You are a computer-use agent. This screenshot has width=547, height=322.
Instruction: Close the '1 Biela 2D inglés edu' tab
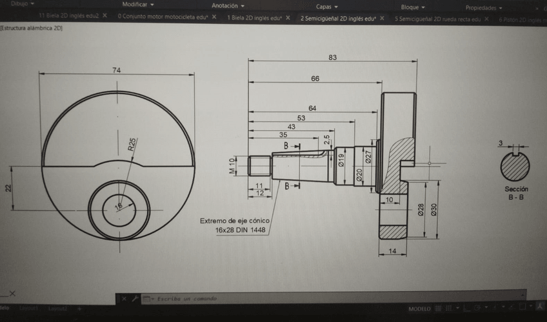pyautogui.click(x=288, y=18)
